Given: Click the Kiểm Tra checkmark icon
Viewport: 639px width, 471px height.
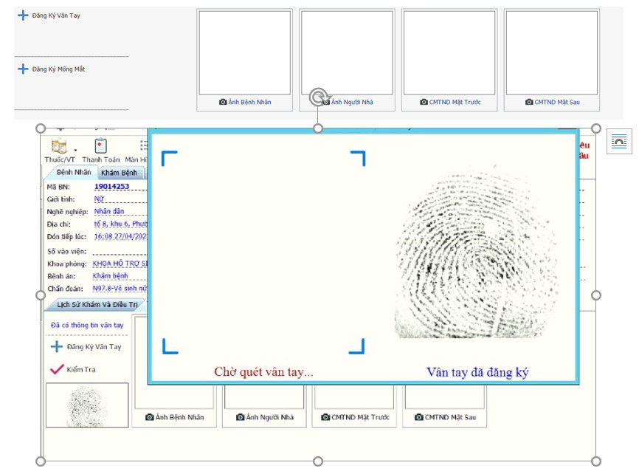Looking at the screenshot, I should pos(57,369).
